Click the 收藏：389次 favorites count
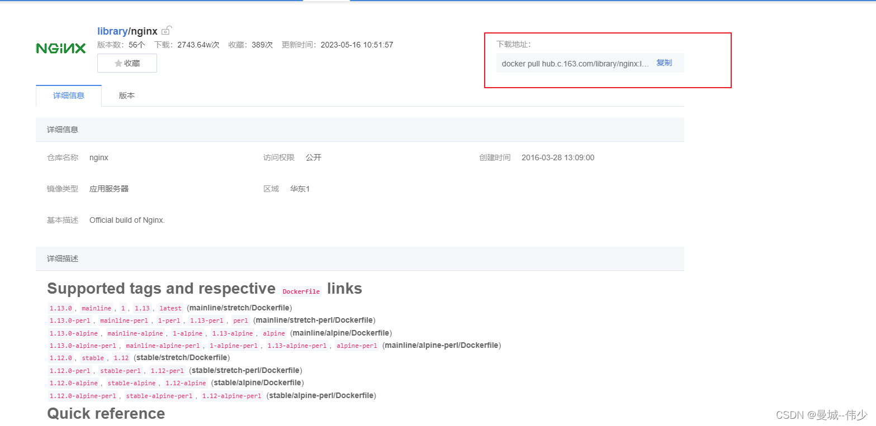Viewport: 876px width, 426px height. pyautogui.click(x=250, y=45)
